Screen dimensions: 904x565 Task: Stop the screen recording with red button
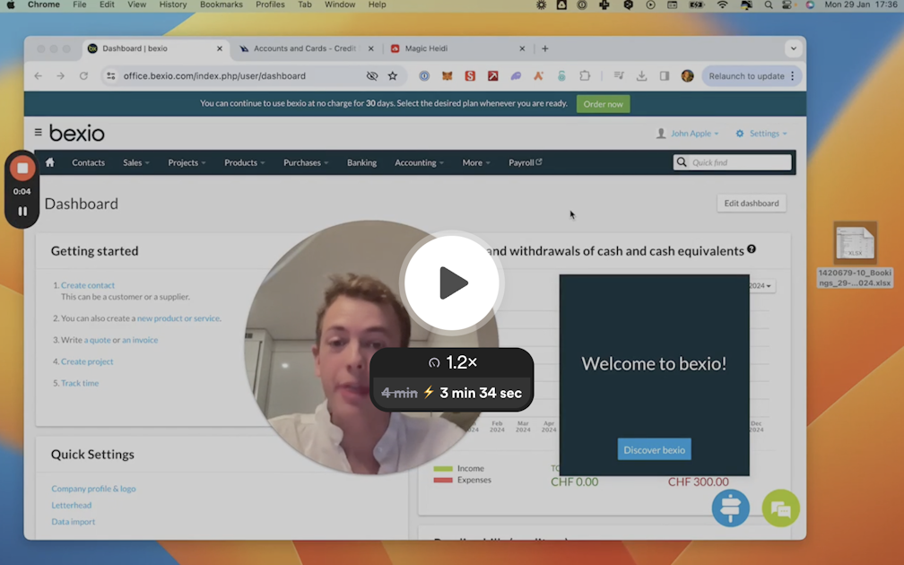(x=22, y=169)
